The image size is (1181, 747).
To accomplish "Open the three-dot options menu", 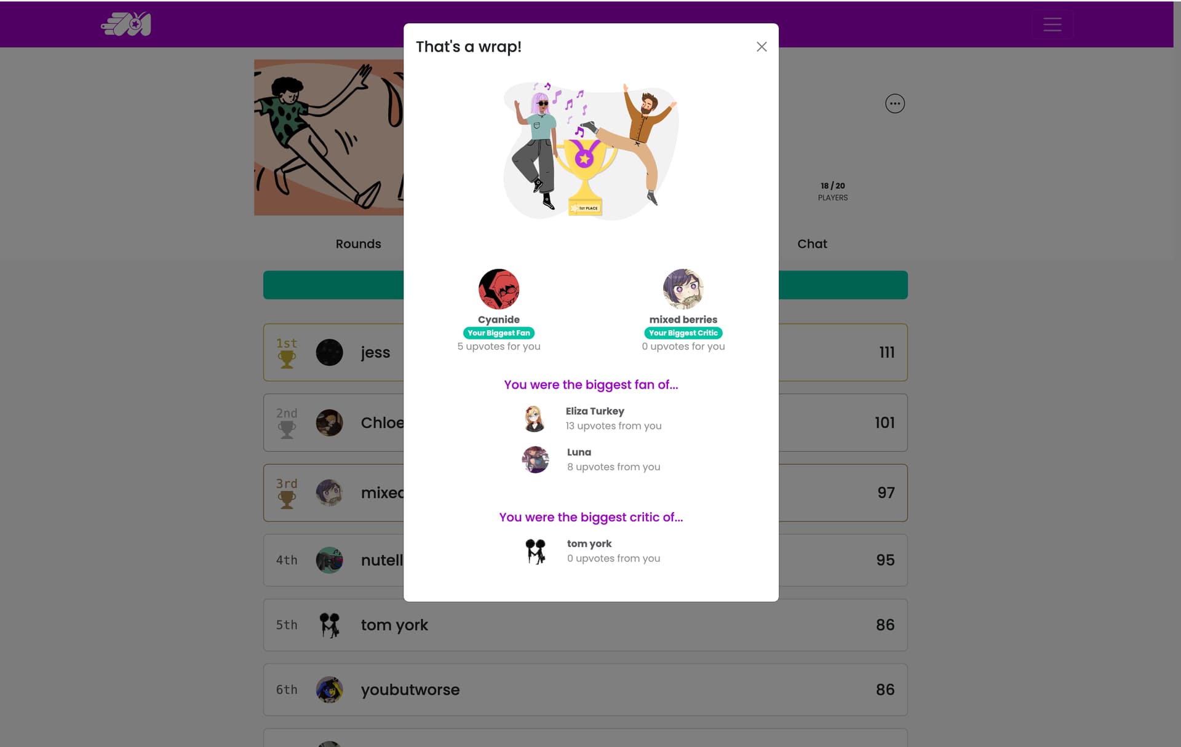I will click(x=895, y=103).
